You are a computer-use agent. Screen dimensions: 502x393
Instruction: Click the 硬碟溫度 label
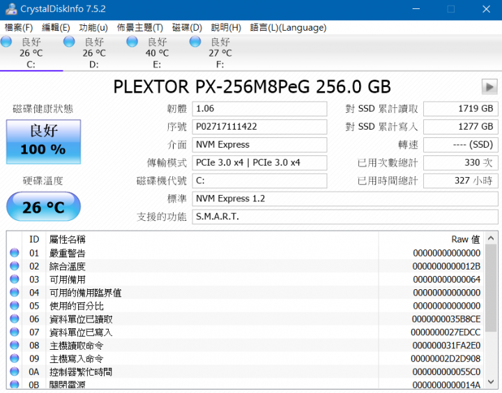[43, 180]
